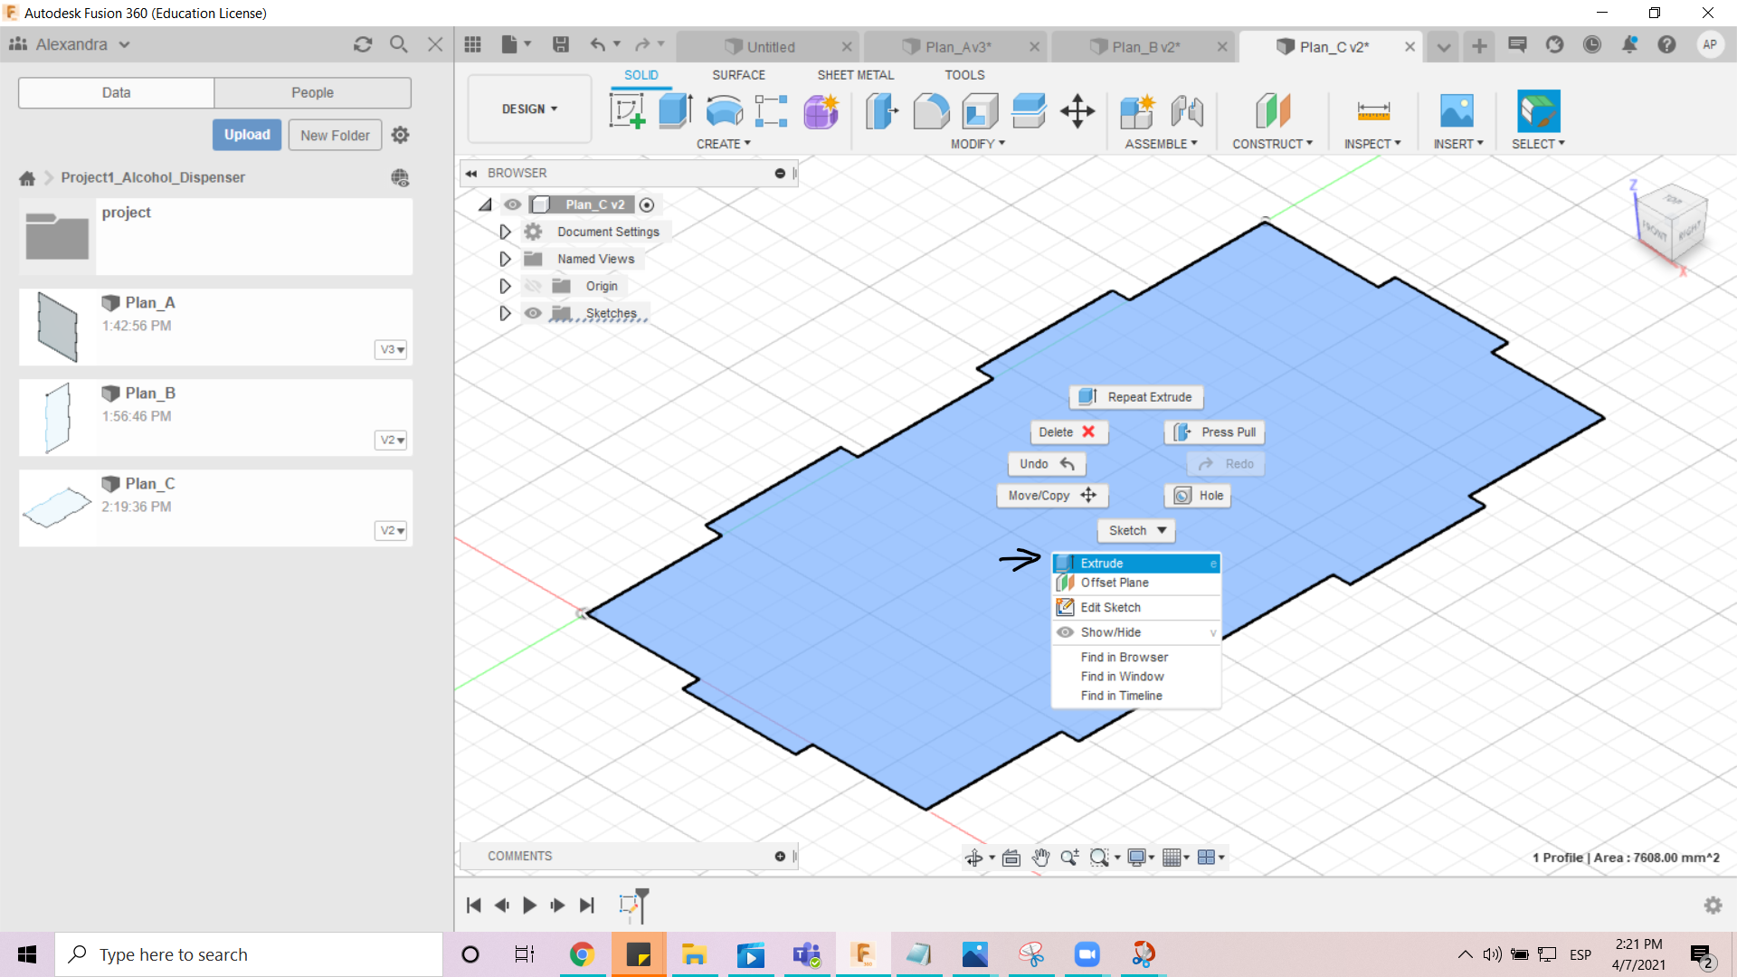Screen dimensions: 1737x977
Task: Click the Create Sketch tool icon
Action: [x=628, y=111]
